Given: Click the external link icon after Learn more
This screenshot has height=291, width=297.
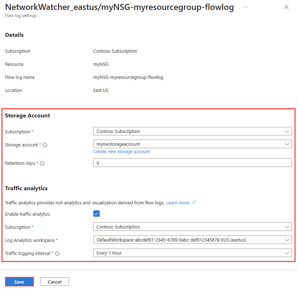Looking at the screenshot, I should coord(194,203).
